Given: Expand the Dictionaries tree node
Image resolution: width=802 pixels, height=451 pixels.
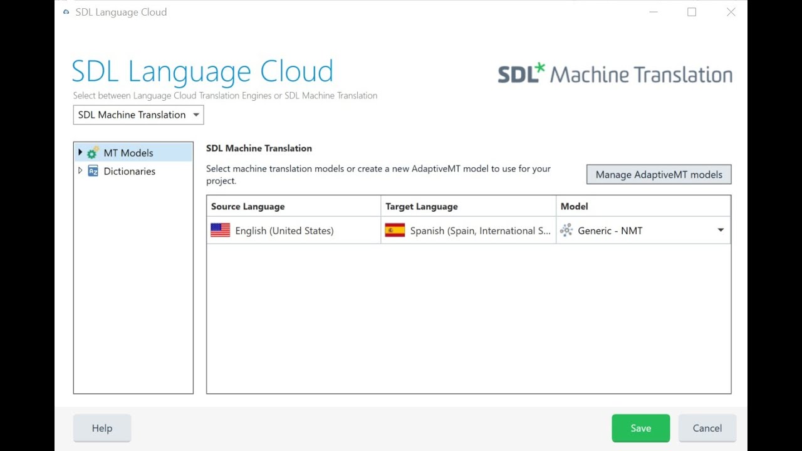Looking at the screenshot, I should pos(80,170).
